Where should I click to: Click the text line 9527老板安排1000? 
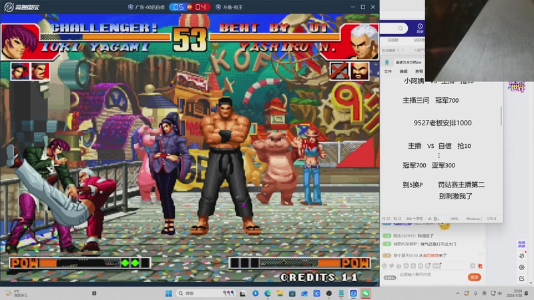coord(443,123)
